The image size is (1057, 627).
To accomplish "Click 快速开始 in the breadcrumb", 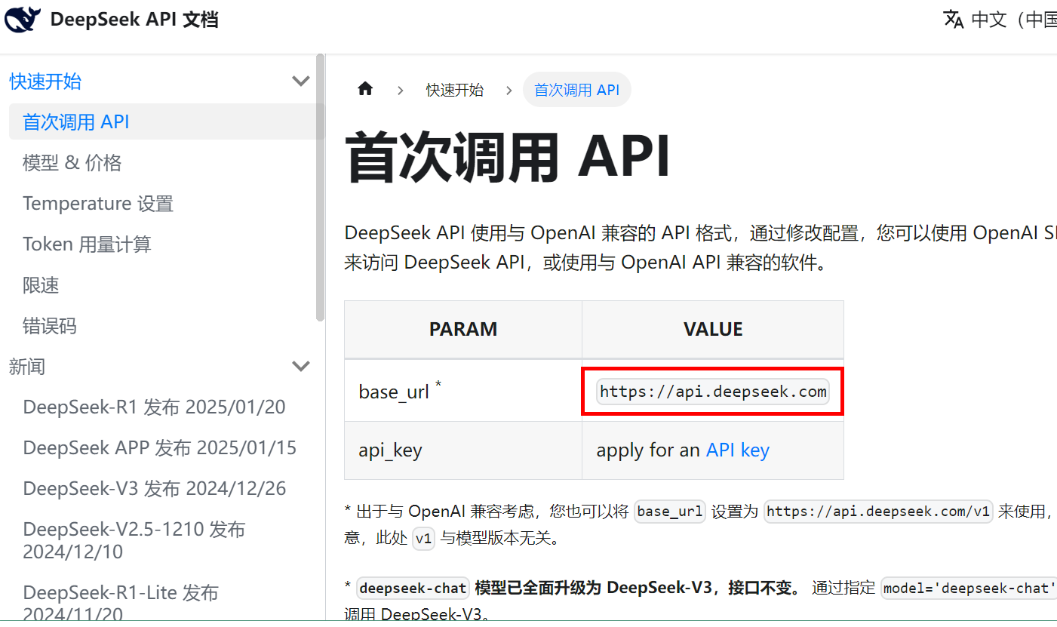I will [x=454, y=90].
